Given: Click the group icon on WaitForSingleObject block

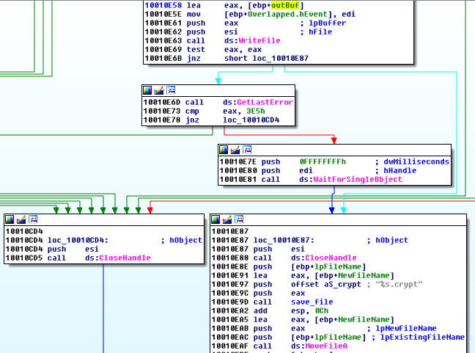Looking at the screenshot, I should tap(246, 149).
